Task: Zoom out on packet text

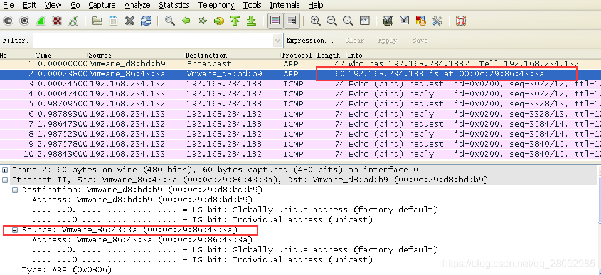Action: [332, 21]
